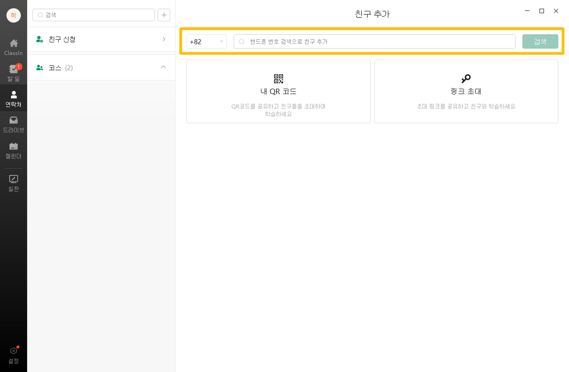Open the 드라이브 drive icon
This screenshot has height=372, width=569.
pyautogui.click(x=13, y=120)
